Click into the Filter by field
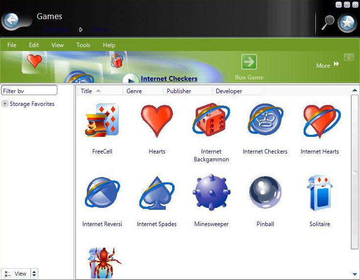Image resolution: width=360 pixels, height=280 pixels. (29, 90)
